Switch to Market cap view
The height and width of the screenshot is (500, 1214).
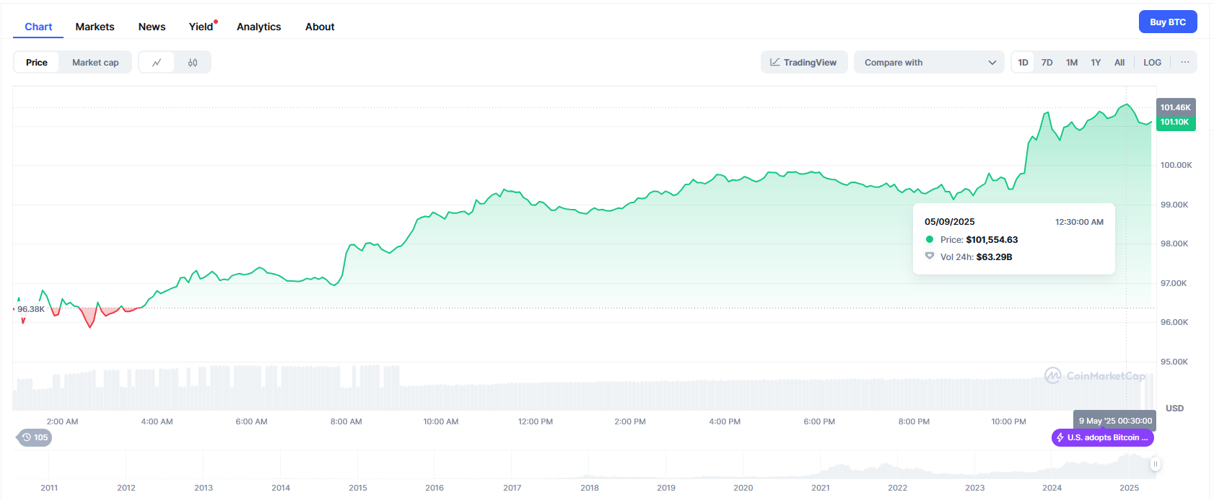(x=95, y=63)
